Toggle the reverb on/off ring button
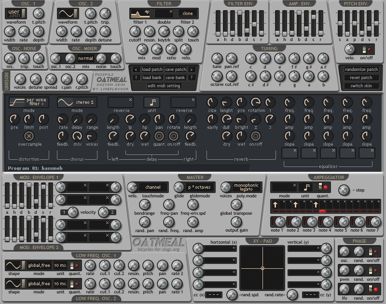The width and height of the screenshot is (386, 304). 256,136
